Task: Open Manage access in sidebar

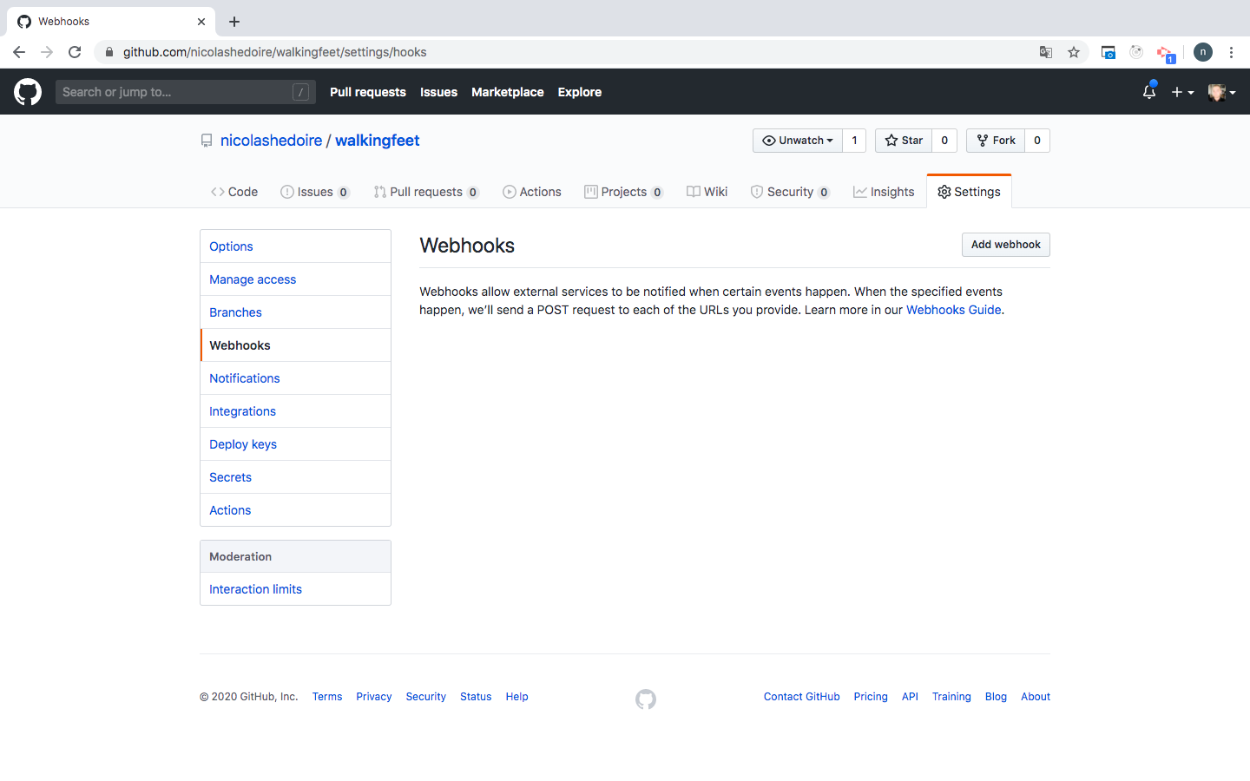Action: [295, 279]
